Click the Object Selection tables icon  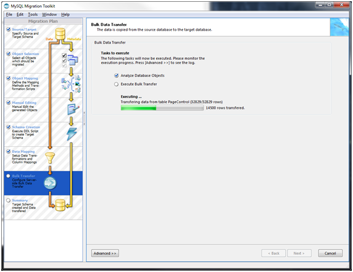pyautogui.click(x=73, y=60)
